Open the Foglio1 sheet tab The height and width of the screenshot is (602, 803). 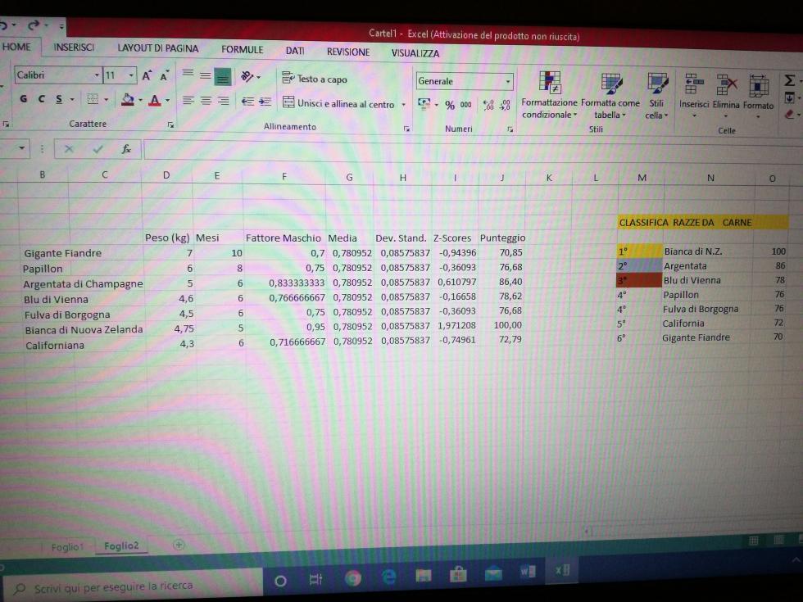[66, 547]
